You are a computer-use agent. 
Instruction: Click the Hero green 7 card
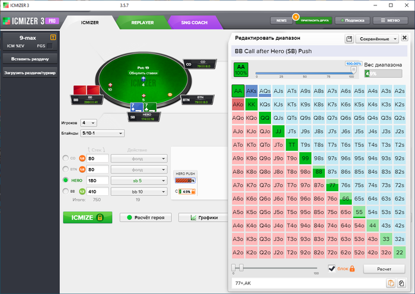pyautogui.click(x=150, y=107)
